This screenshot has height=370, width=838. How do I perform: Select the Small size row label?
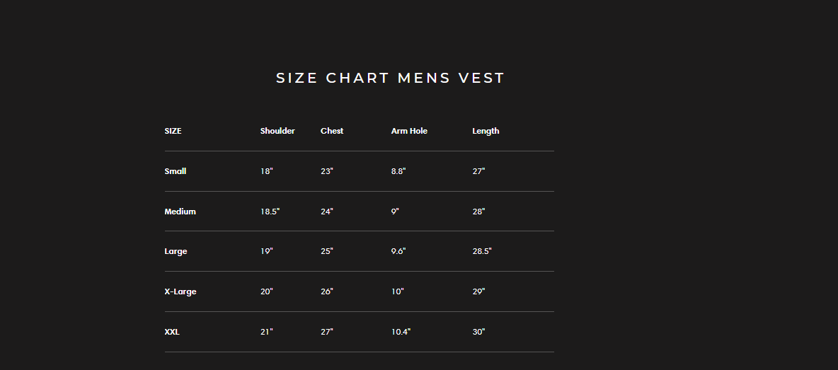pos(176,171)
